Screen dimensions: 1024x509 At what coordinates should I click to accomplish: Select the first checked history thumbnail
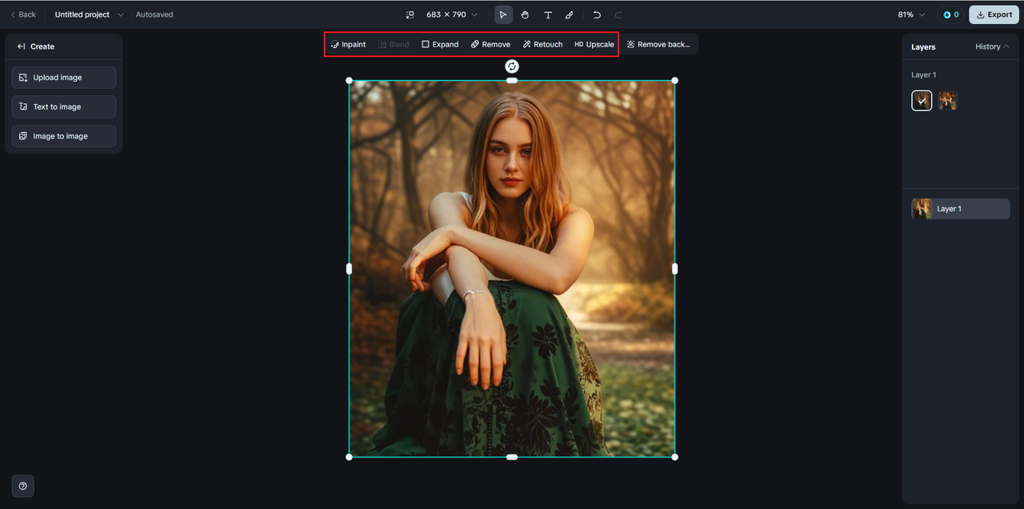[x=922, y=100]
